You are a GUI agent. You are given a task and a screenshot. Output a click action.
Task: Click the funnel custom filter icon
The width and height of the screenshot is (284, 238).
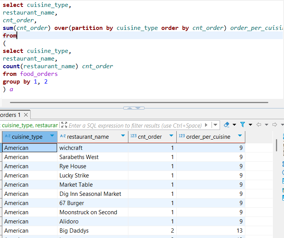click(243, 125)
